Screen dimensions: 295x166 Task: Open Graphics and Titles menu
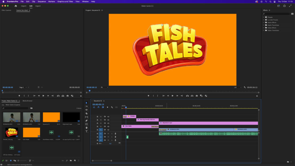click(65, 1)
